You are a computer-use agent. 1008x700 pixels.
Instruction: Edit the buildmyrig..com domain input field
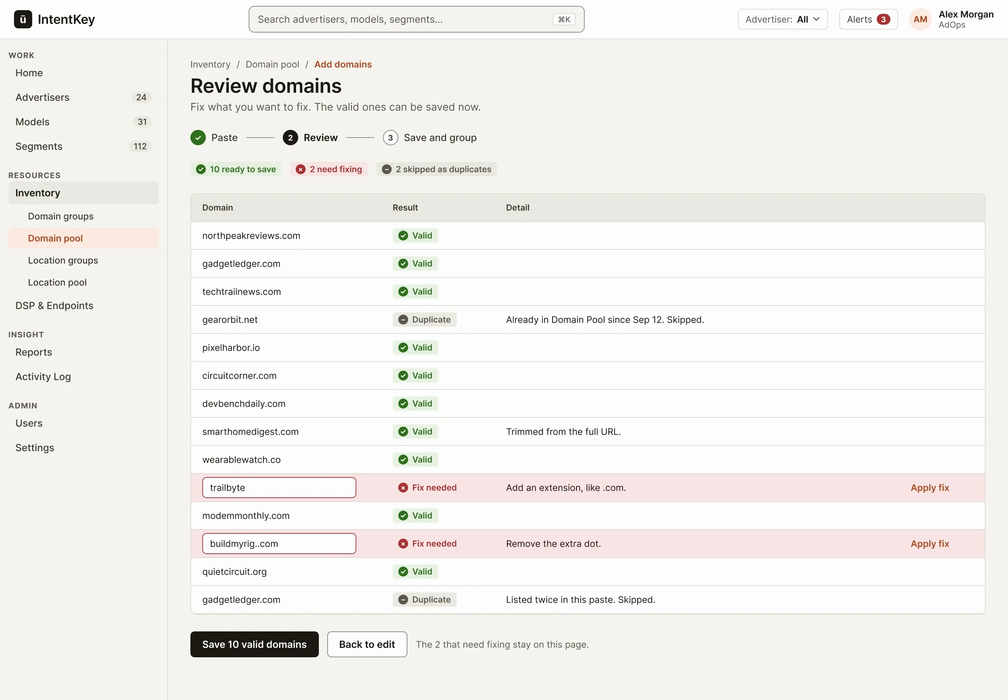click(279, 544)
